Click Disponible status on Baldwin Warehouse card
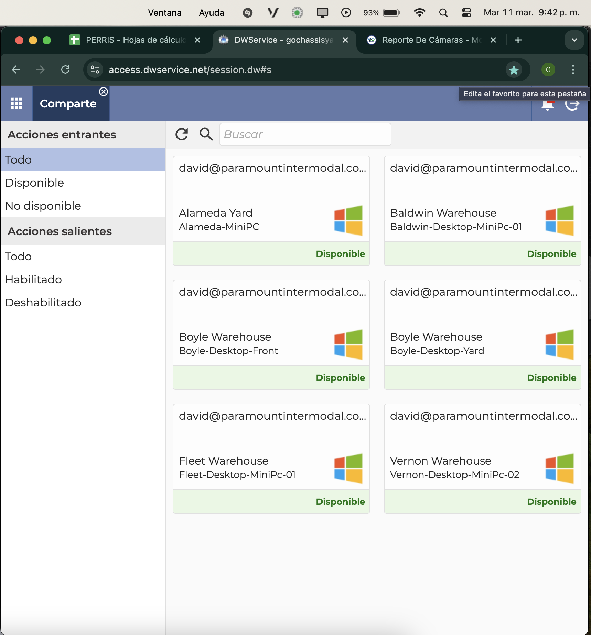 (552, 254)
